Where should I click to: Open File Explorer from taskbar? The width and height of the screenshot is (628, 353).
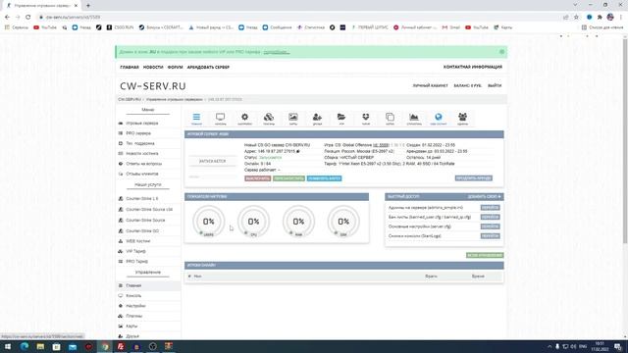pyautogui.click(x=40, y=346)
